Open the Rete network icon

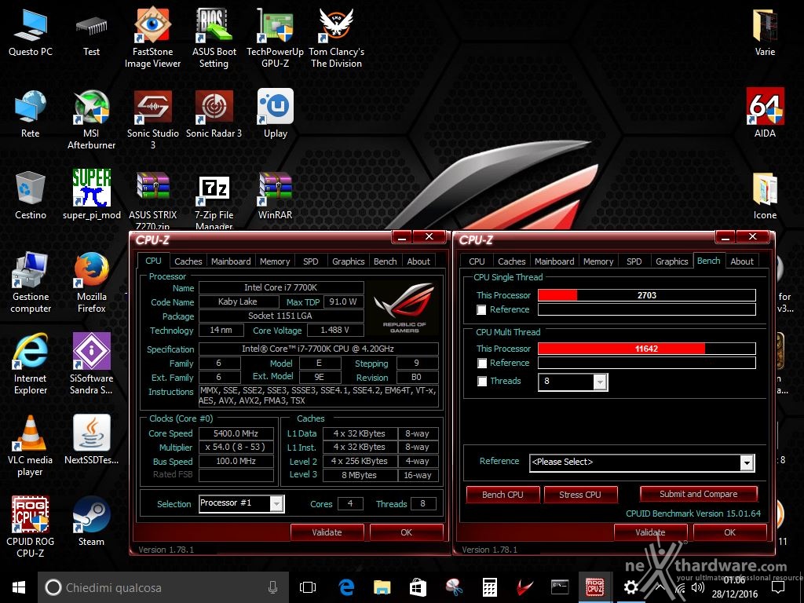[31, 114]
